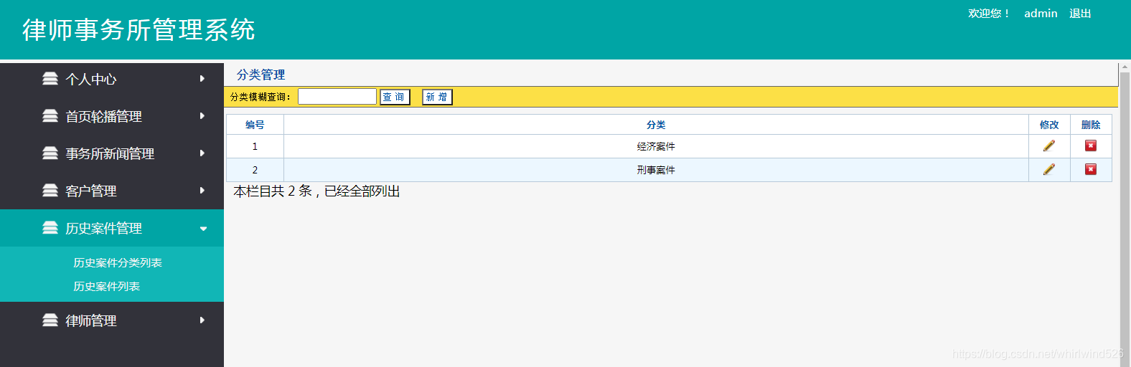Screen dimensions: 1131x367
Task: Open 事务所新闻管理 menu item
Action: pos(112,153)
